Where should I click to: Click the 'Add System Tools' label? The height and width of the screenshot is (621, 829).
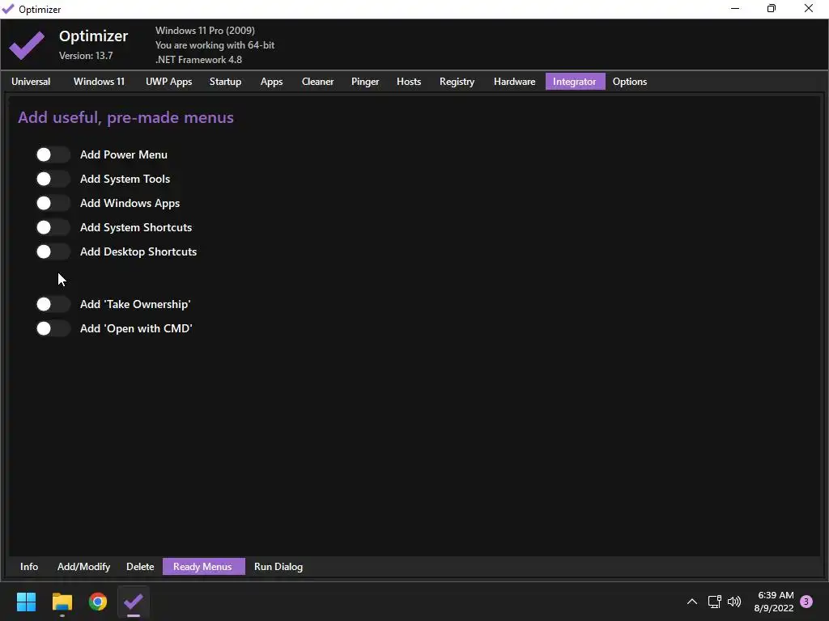[x=125, y=179]
